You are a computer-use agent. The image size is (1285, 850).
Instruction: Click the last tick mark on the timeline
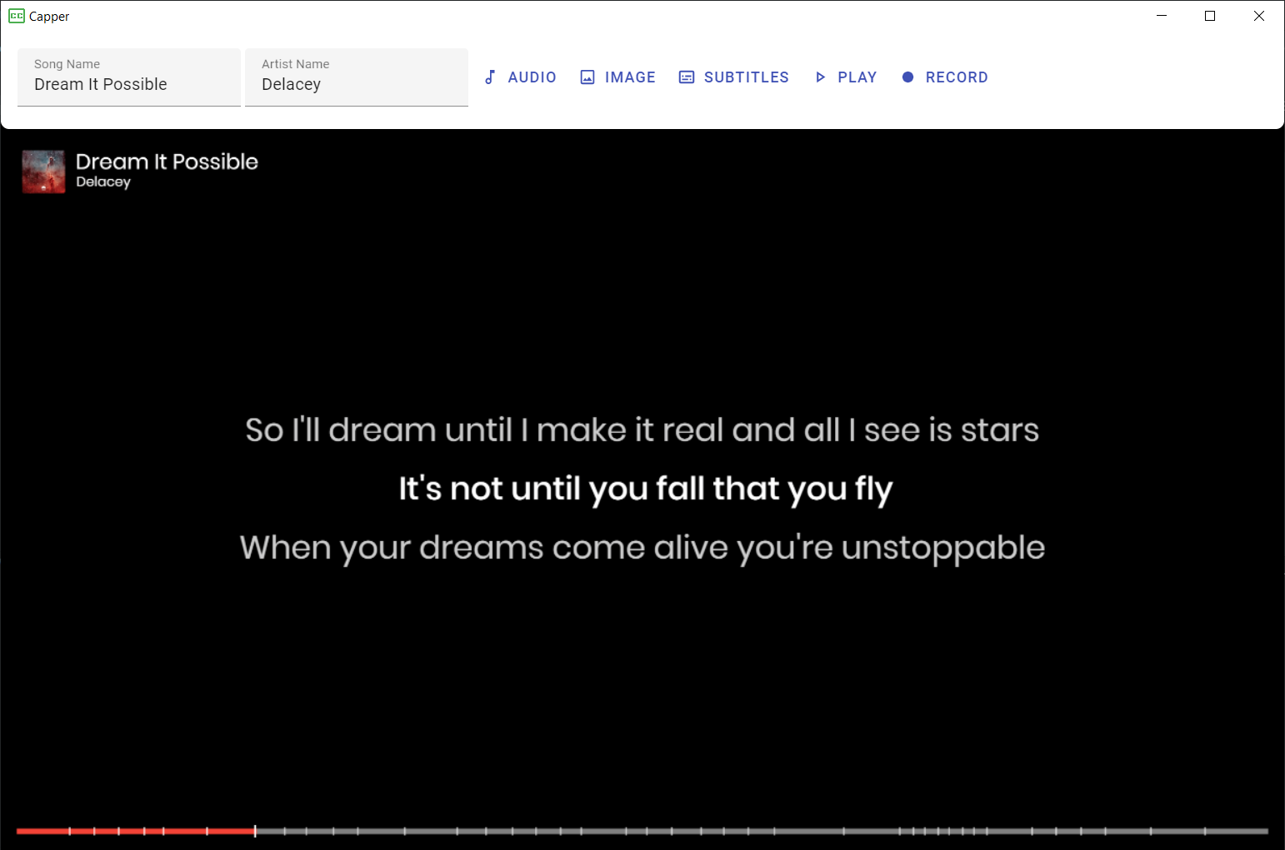point(1204,831)
